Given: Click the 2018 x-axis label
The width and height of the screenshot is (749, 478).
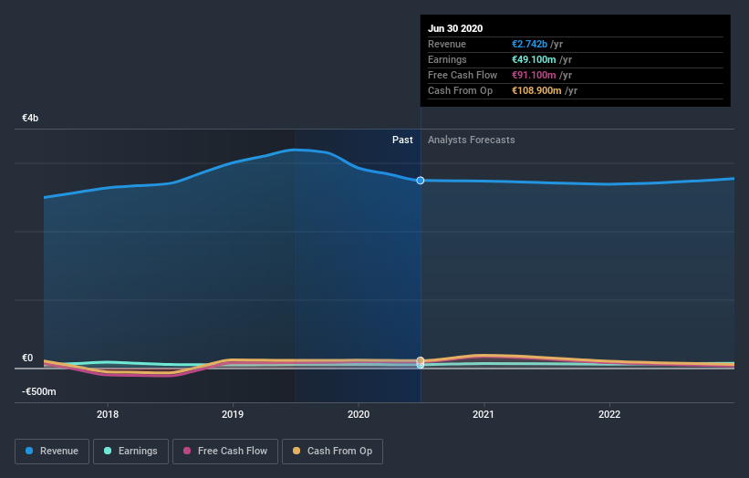Looking at the screenshot, I should (x=108, y=414).
